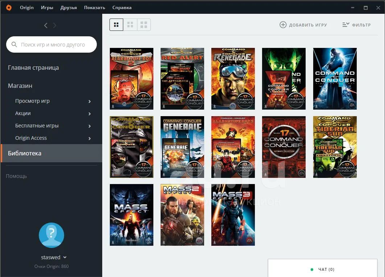The image size is (385, 277).
Task: Open Command & Conquer Generäle tile
Action: pos(182,147)
